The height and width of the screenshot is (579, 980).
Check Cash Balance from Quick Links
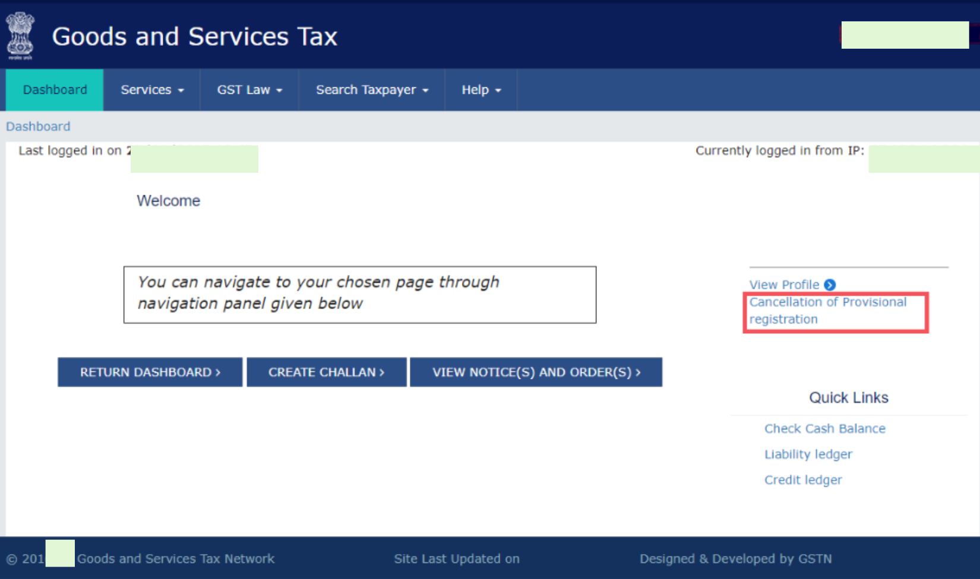pos(824,429)
